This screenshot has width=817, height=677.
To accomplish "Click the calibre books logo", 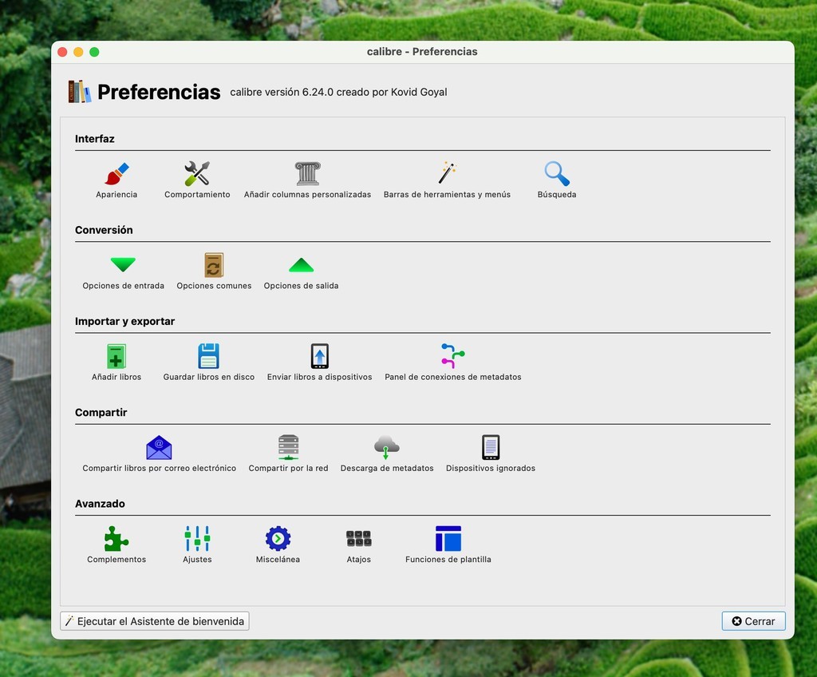I will 80,92.
